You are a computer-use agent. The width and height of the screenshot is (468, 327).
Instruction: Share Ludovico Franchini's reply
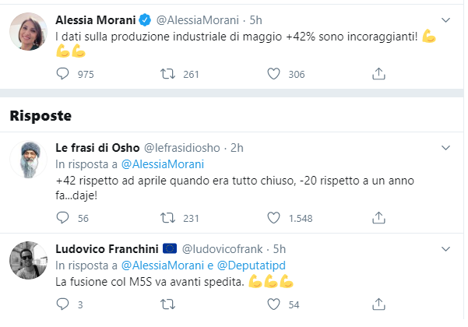pos(378,304)
